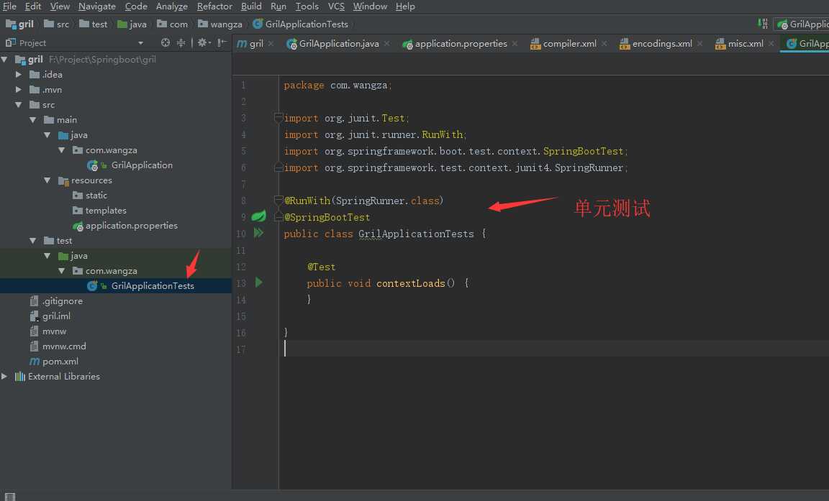The width and height of the screenshot is (829, 501).
Task: Close the application.properties tab
Action: coord(515,44)
